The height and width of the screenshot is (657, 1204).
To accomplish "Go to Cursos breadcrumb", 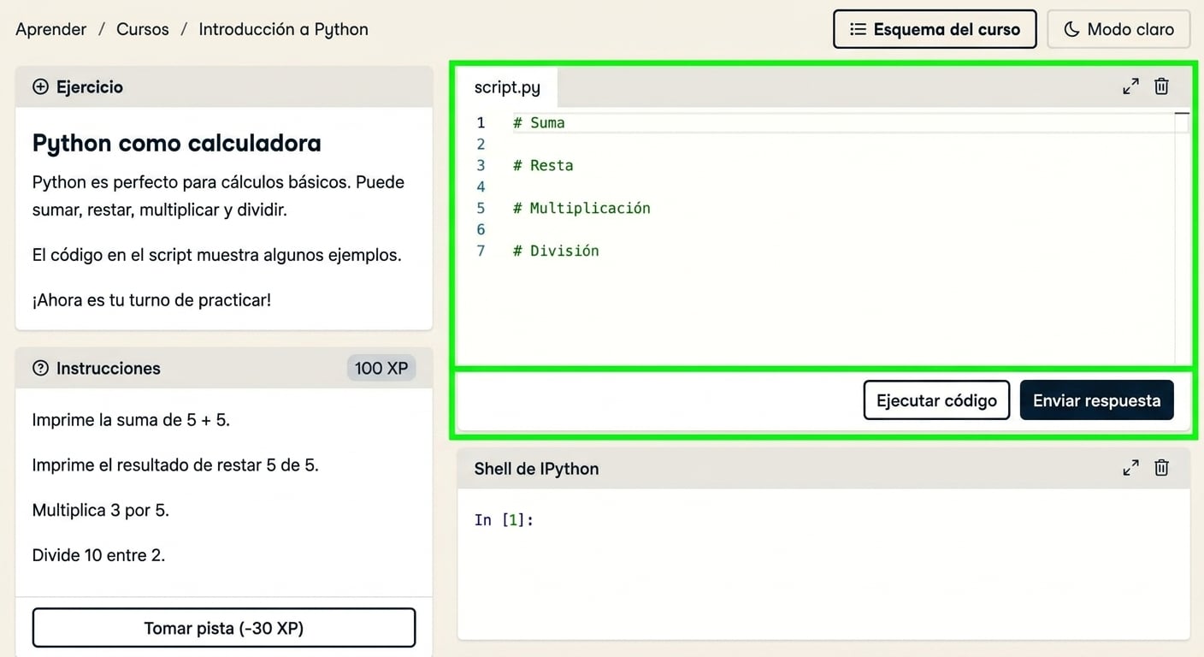I will (143, 29).
